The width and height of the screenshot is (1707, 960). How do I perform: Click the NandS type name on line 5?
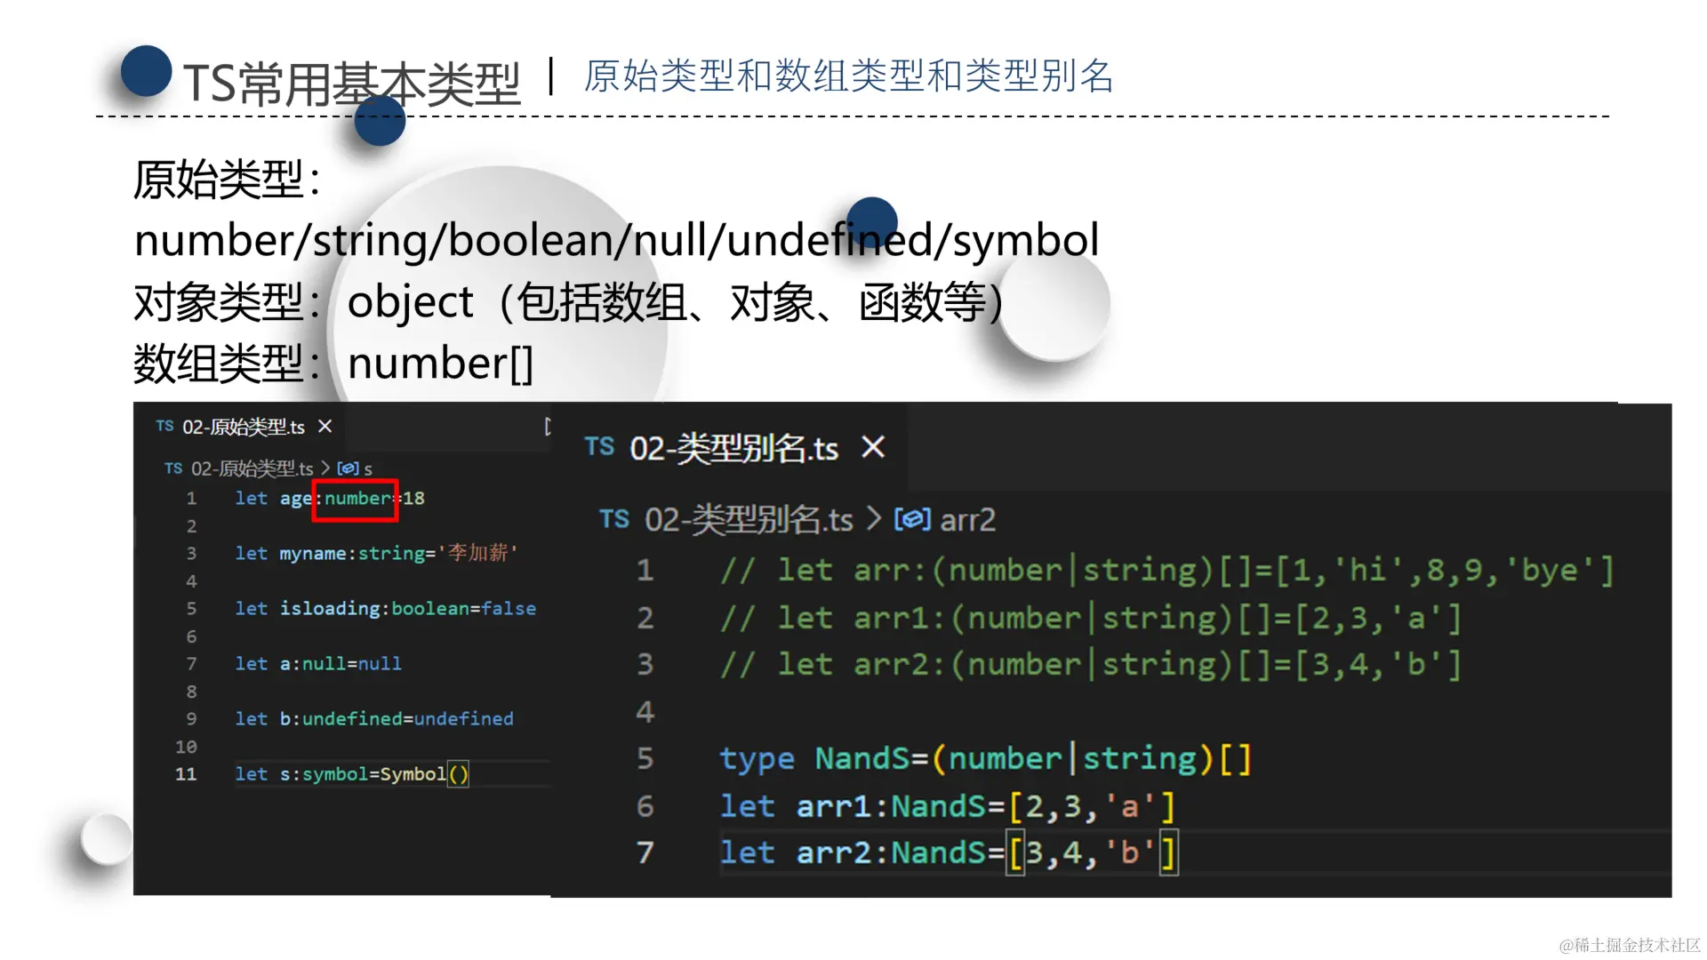click(862, 758)
